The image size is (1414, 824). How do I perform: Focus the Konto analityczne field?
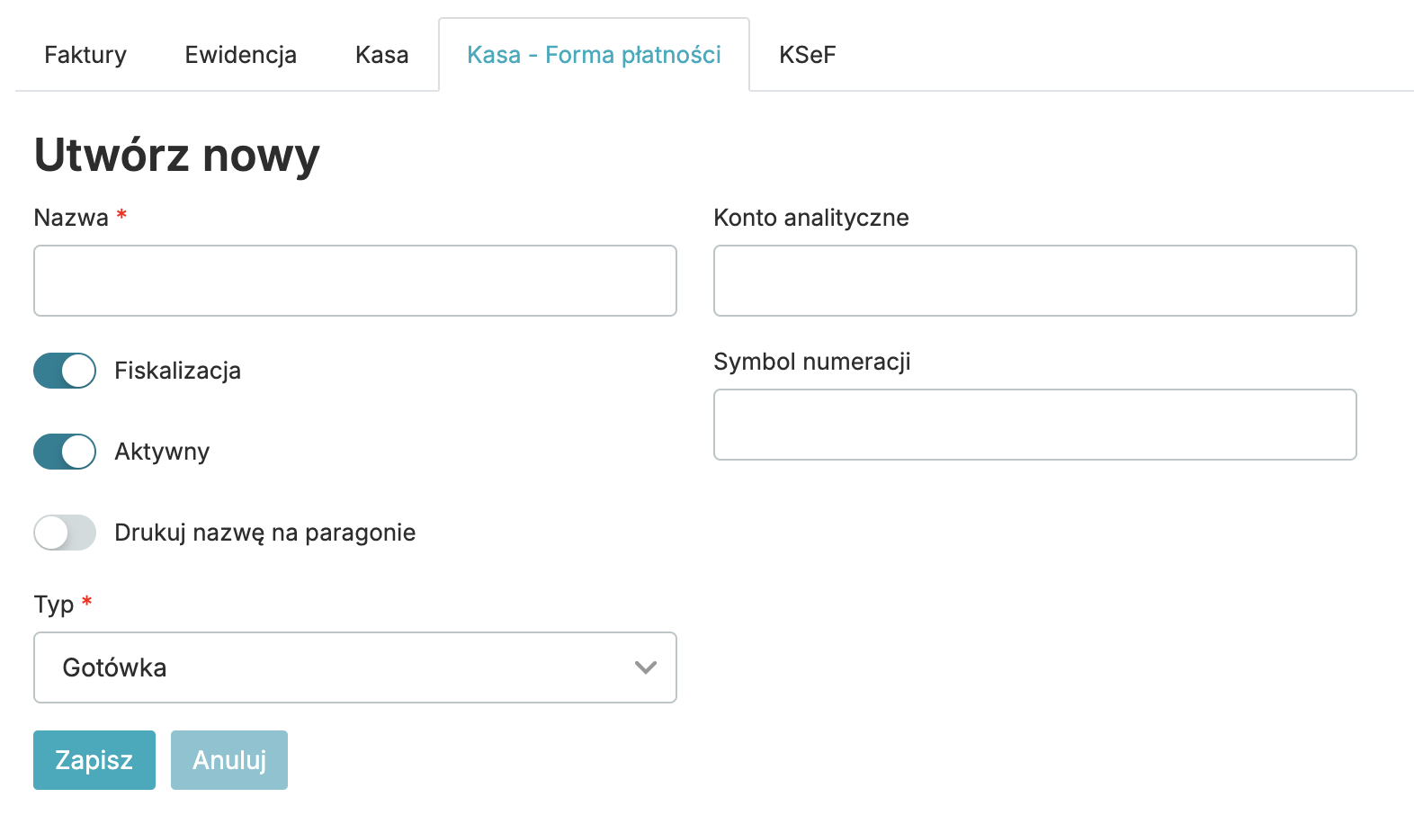(1034, 281)
